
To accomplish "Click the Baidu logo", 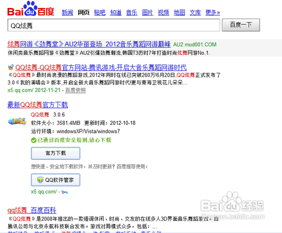I will 31,9.
